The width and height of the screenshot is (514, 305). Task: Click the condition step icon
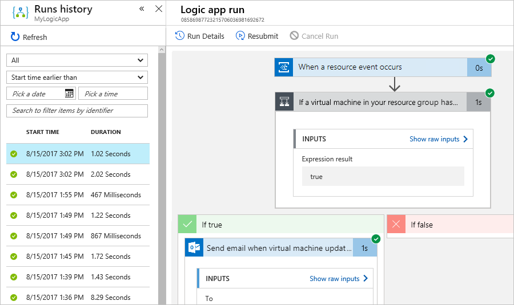point(284,102)
